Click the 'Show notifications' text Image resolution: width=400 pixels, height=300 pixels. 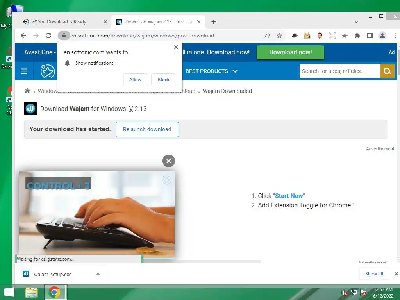pos(94,63)
